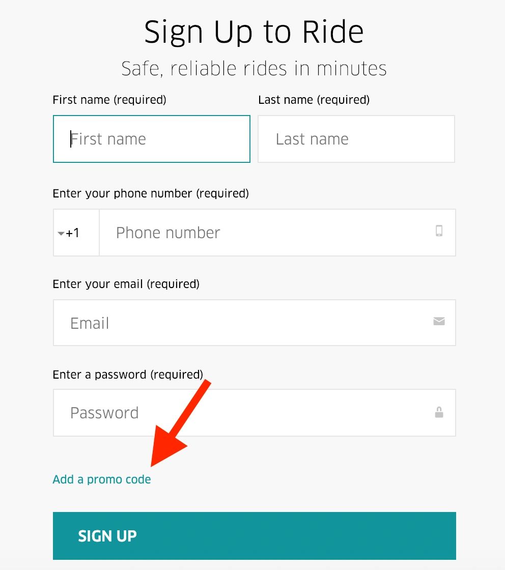The width and height of the screenshot is (505, 570).
Task: Click the padlock icon in the Password field
Action: tap(439, 412)
